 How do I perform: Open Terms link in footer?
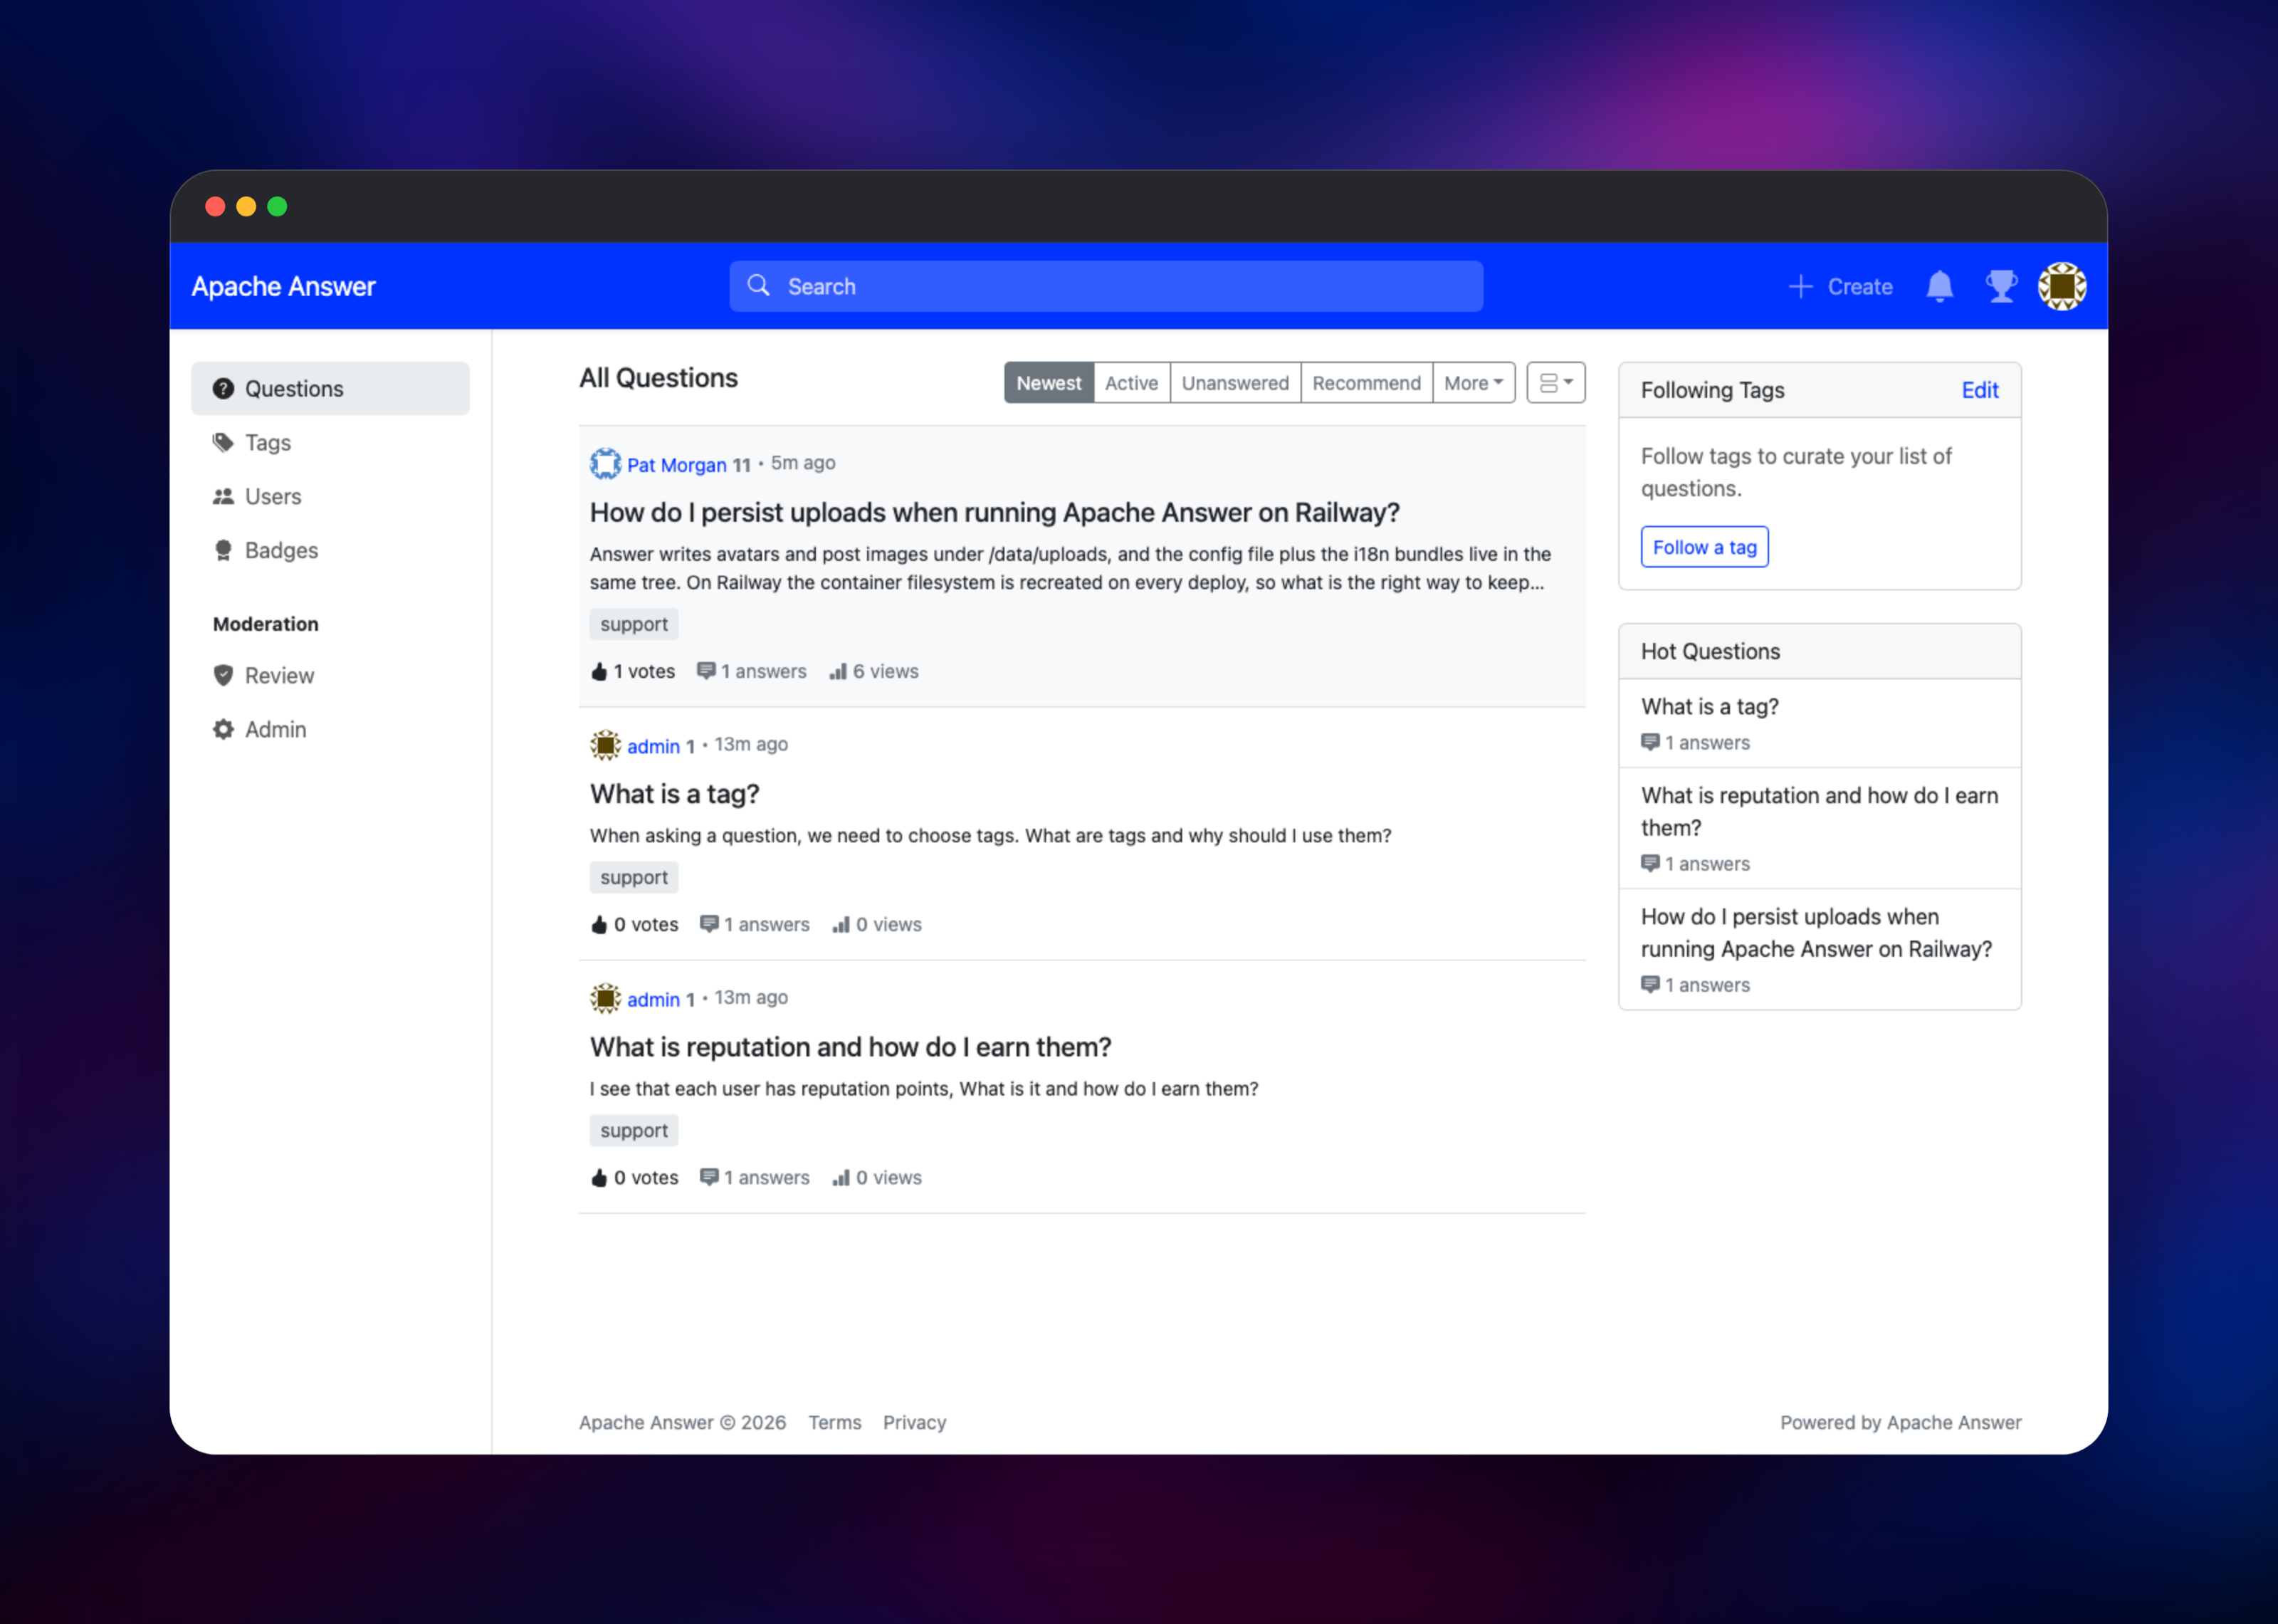point(834,1422)
